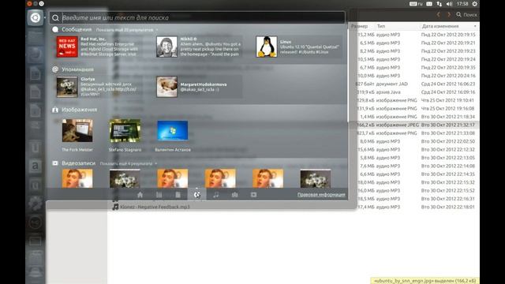Open the Stefano Stagnaro image
Viewport: 505px width, 284px height.
[125, 135]
